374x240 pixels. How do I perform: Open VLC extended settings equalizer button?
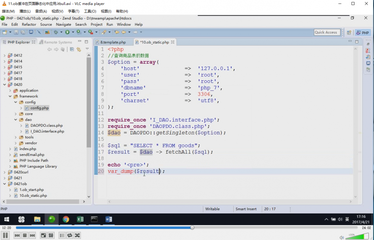tap(51, 235)
